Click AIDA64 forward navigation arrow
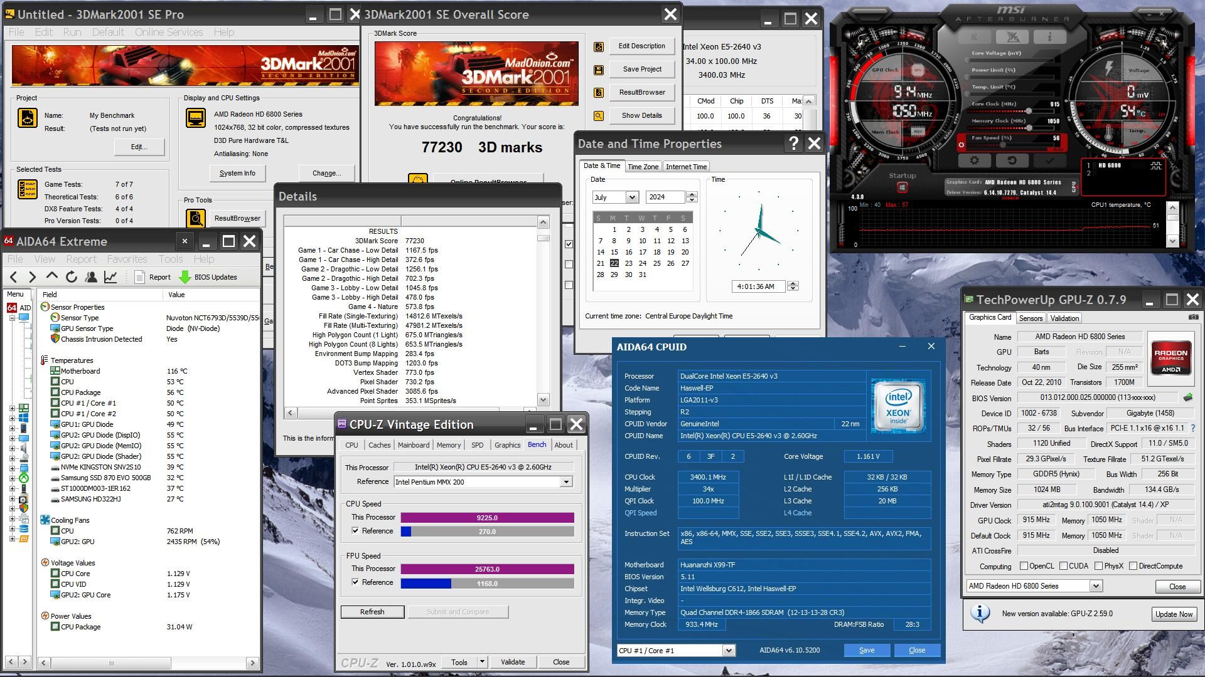The image size is (1205, 677). tap(33, 276)
